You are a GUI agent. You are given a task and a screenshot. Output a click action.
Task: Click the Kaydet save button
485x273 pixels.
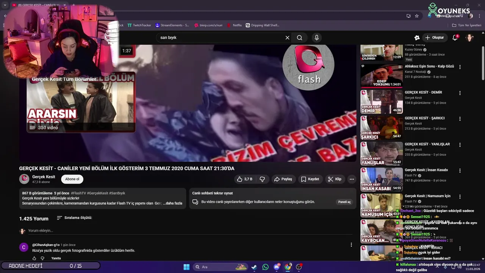pyautogui.click(x=310, y=179)
